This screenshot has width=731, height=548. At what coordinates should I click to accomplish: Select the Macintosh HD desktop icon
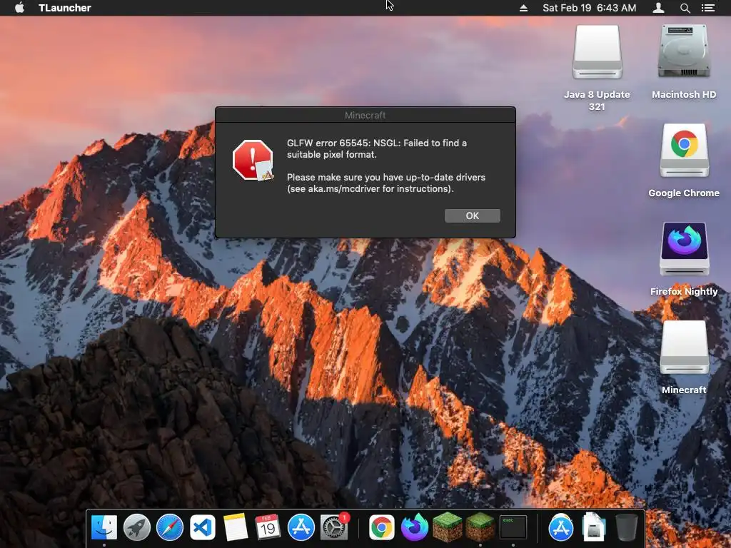coord(685,51)
